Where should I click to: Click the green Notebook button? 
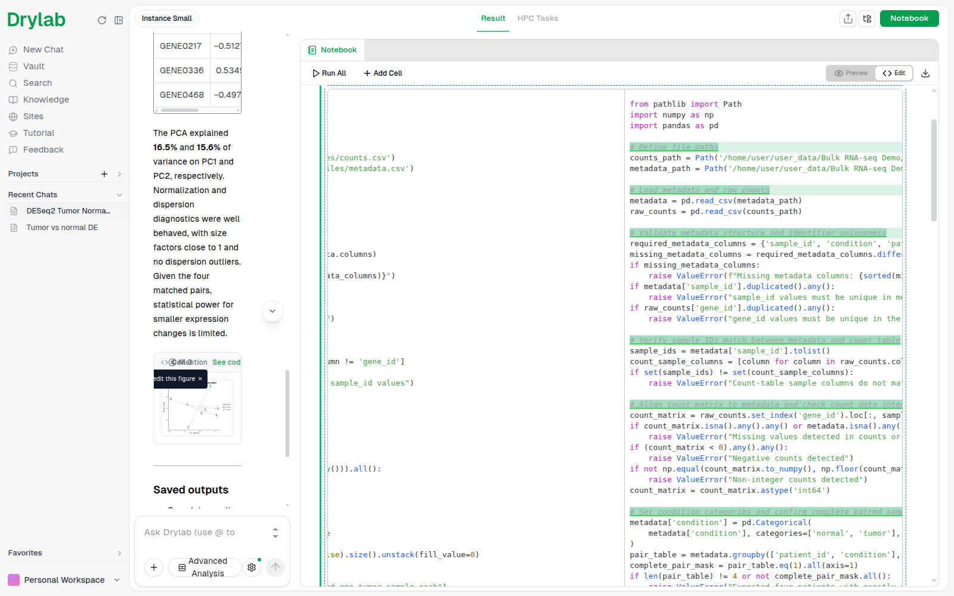point(909,18)
